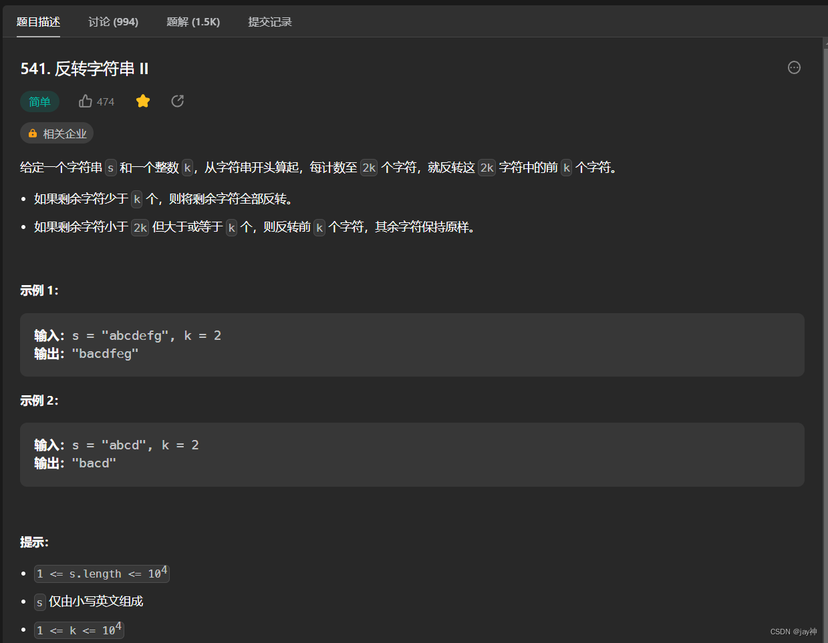Viewport: 828px width, 643px height.
Task: Click the 's' inline code tag in the description
Action: pyautogui.click(x=110, y=168)
